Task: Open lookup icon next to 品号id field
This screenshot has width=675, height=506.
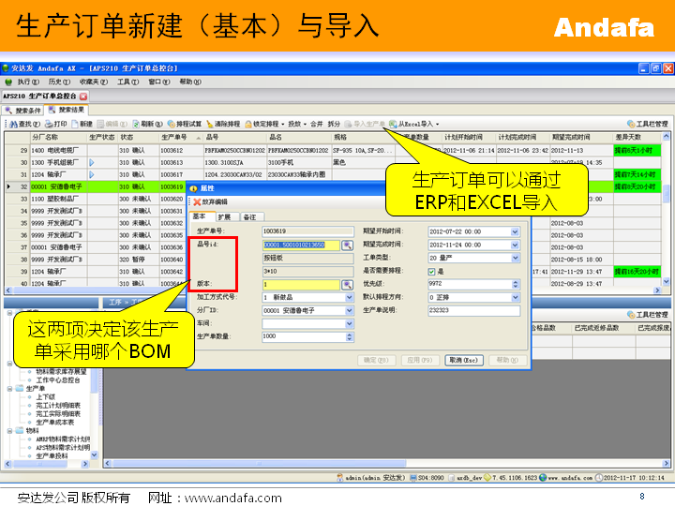Action: click(x=347, y=245)
